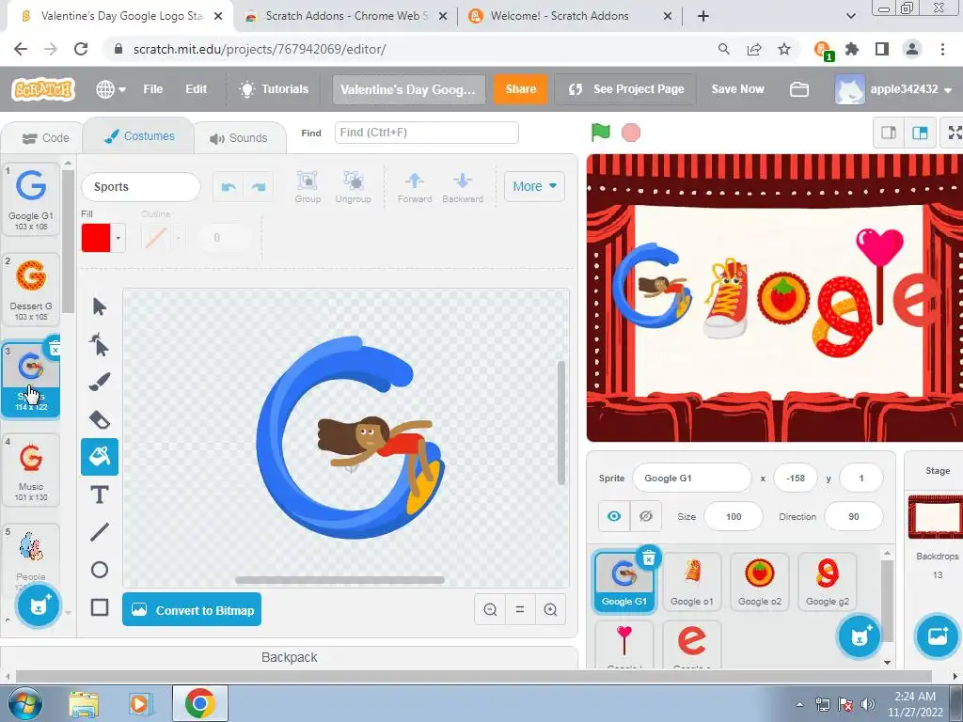Image resolution: width=963 pixels, height=722 pixels.
Task: Open the My Stuff folder icon
Action: click(x=798, y=89)
